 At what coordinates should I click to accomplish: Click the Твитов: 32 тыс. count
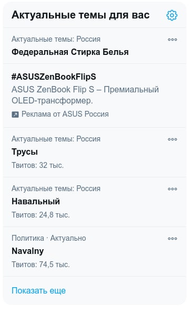(38, 165)
